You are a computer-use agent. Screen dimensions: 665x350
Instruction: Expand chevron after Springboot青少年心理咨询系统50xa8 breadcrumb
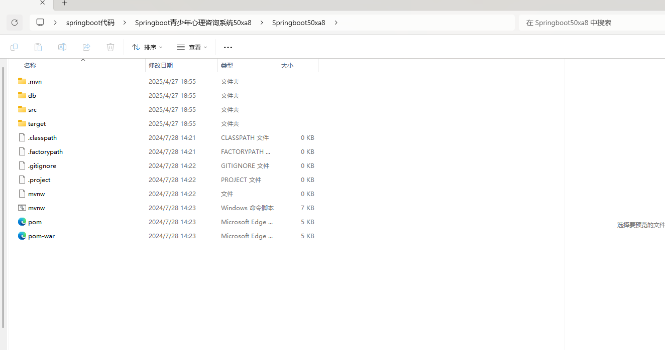[x=262, y=23]
